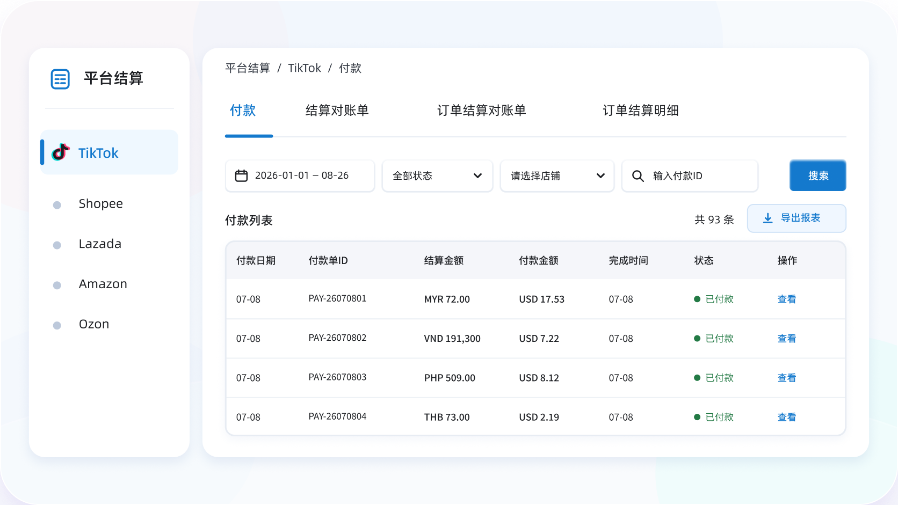This screenshot has height=505, width=898.
Task: Click settlement amount PHP 509.00
Action: 450,378
